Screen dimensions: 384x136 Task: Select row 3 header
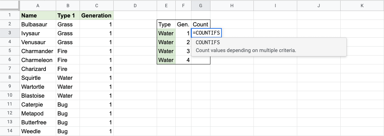coord(10,33)
